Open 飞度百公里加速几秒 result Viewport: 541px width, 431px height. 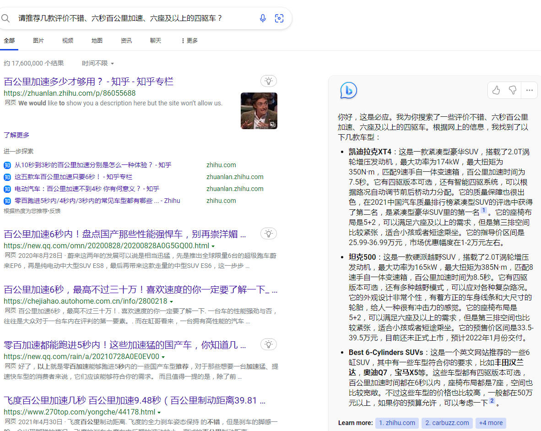[x=135, y=400]
